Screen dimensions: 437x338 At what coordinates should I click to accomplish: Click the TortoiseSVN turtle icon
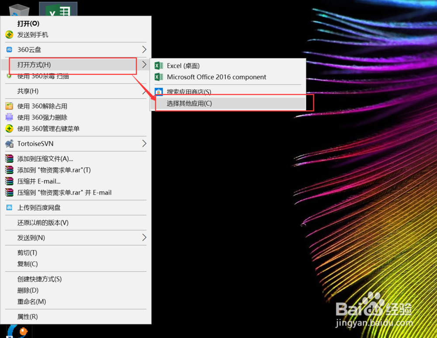point(9,143)
